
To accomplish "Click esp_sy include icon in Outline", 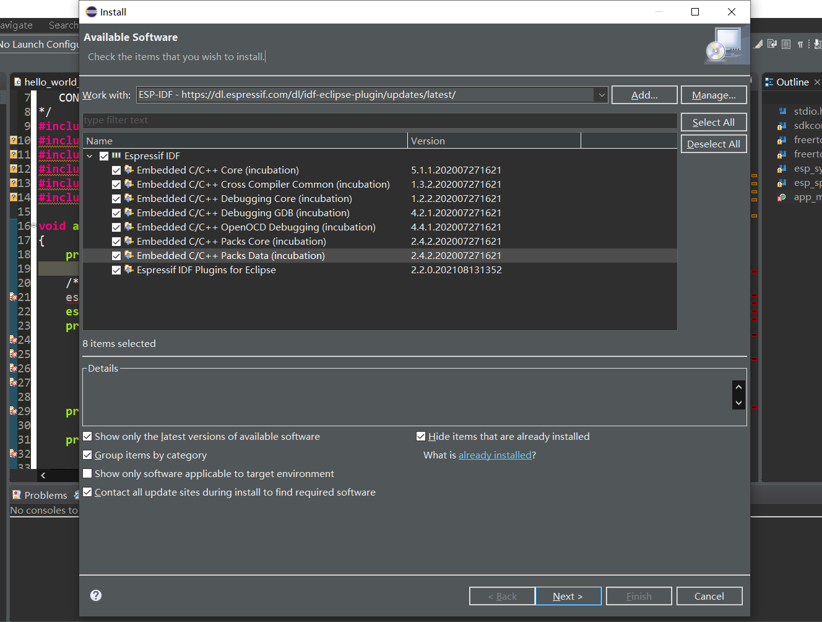I will click(782, 169).
